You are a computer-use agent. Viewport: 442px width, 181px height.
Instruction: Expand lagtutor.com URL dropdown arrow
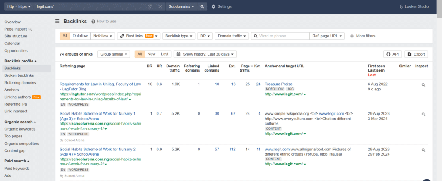coord(130,100)
